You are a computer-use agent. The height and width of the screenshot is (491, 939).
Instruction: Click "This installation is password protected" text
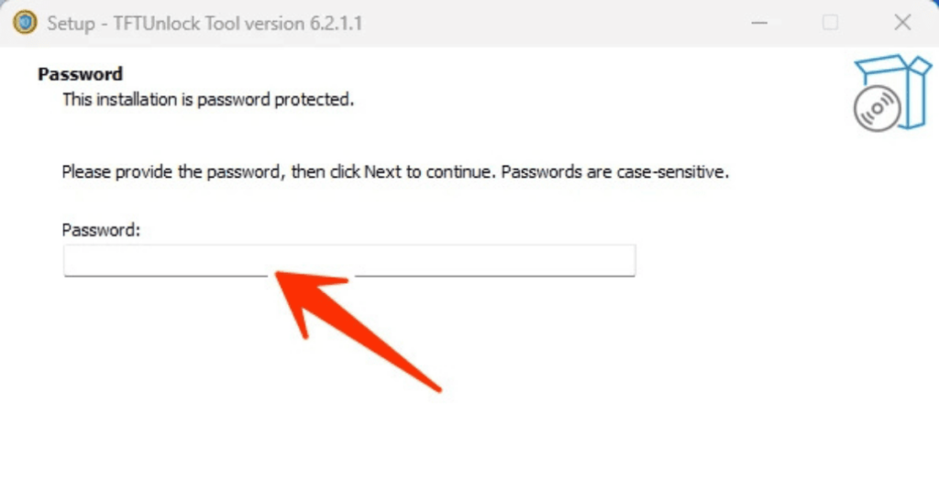208,99
